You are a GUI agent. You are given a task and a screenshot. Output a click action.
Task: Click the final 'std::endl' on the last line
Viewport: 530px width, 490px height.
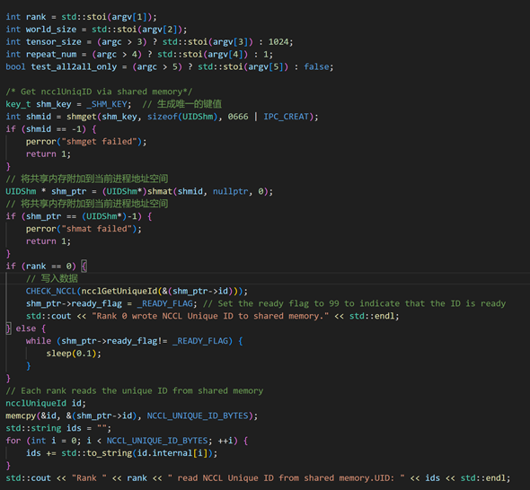click(x=483, y=478)
